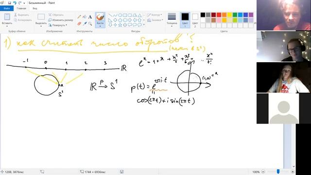Viewport: 311px width, 175px height.
Task: Pick the Five-point star shape
Action: click(x=120, y=25)
